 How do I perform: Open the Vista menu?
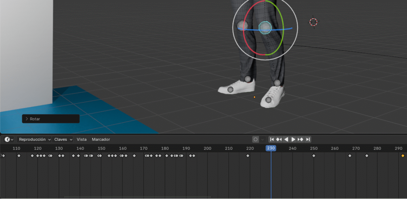click(x=81, y=140)
